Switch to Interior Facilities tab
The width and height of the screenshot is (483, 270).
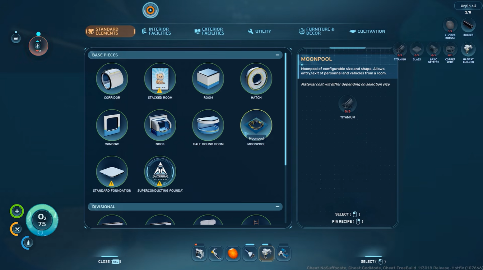click(156, 31)
